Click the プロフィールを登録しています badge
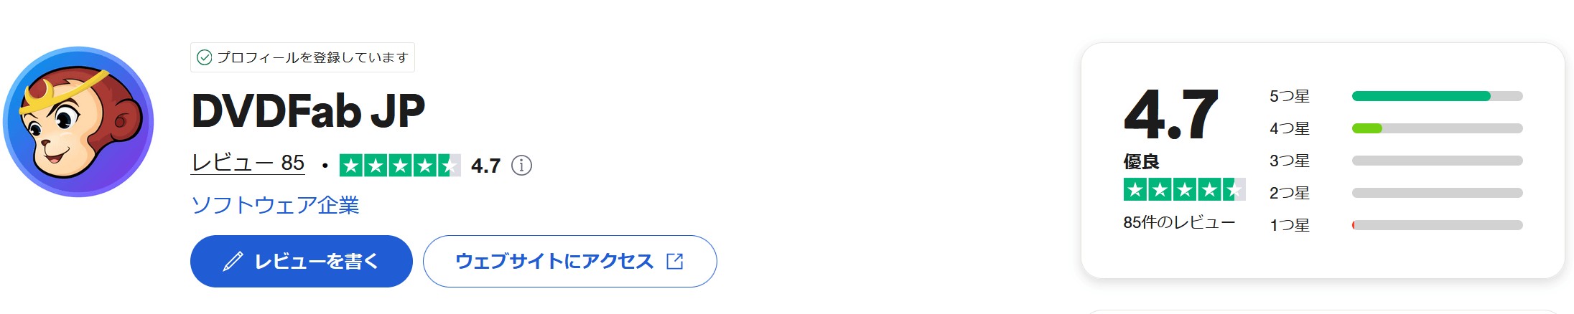1574x314 pixels. (302, 57)
